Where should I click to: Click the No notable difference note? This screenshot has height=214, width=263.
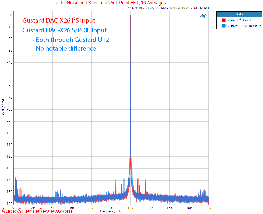tap(64, 48)
